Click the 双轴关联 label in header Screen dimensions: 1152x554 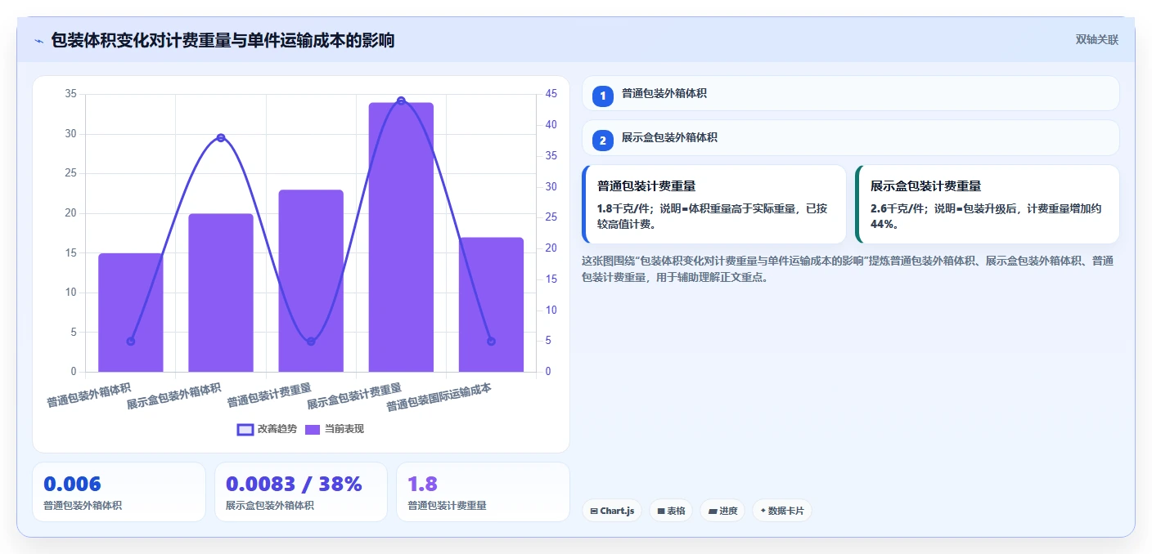pyautogui.click(x=1096, y=40)
